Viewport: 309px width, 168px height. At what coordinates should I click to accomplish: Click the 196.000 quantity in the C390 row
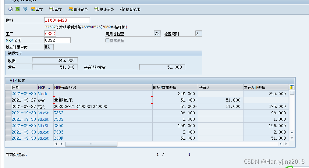[186, 126]
